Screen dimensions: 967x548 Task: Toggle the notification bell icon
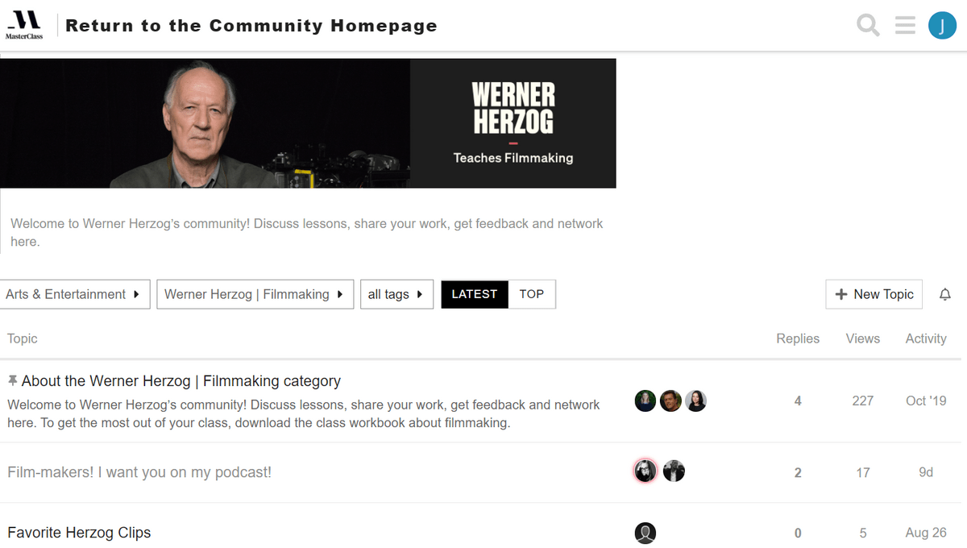click(945, 295)
